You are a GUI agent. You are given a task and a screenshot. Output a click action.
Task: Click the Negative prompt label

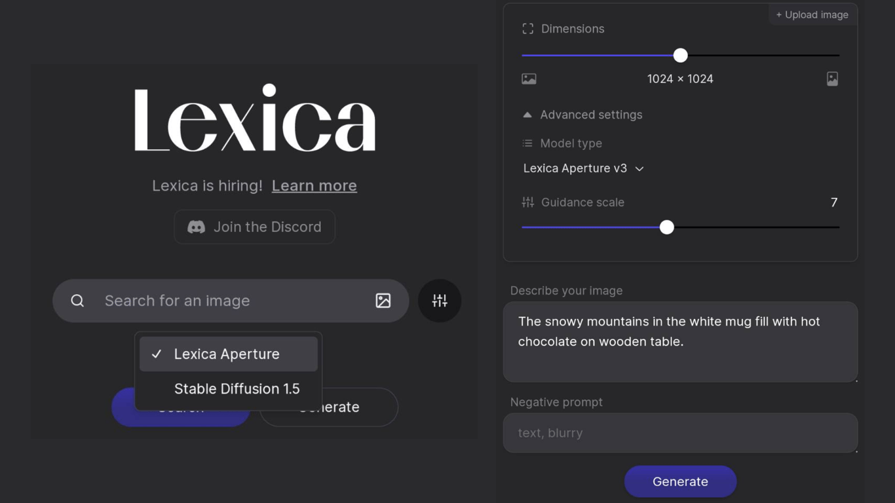[556, 402]
